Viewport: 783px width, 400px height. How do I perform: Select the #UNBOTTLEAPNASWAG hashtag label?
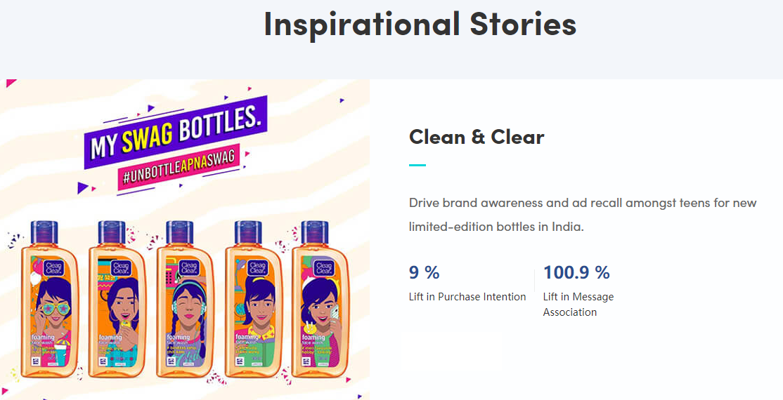[x=179, y=168]
